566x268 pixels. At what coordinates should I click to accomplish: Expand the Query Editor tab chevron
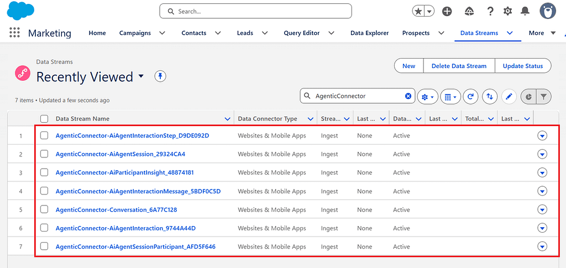click(331, 33)
